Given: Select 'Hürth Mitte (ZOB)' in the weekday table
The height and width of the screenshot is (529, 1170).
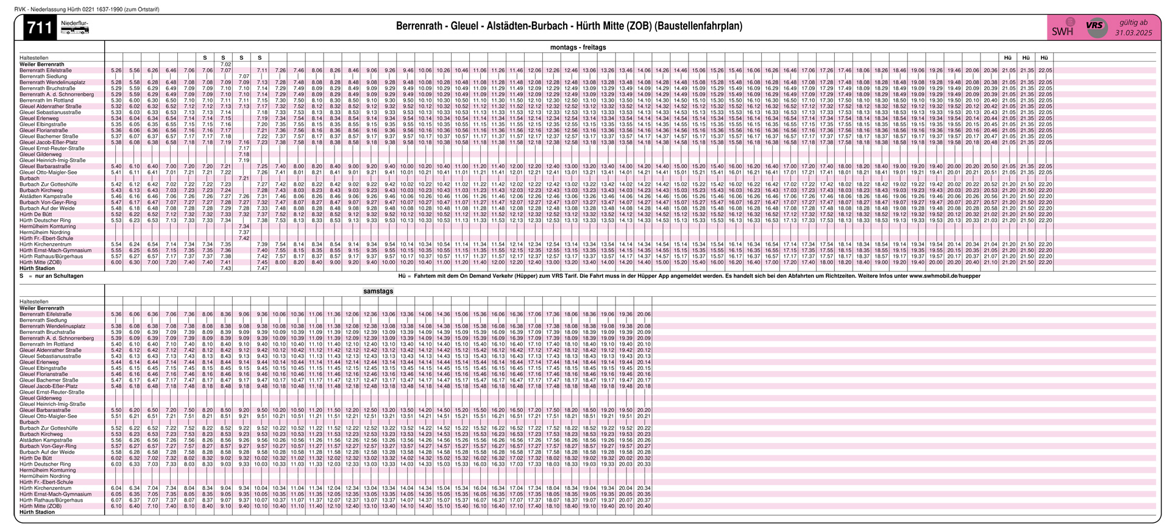Looking at the screenshot, I should 40,263.
